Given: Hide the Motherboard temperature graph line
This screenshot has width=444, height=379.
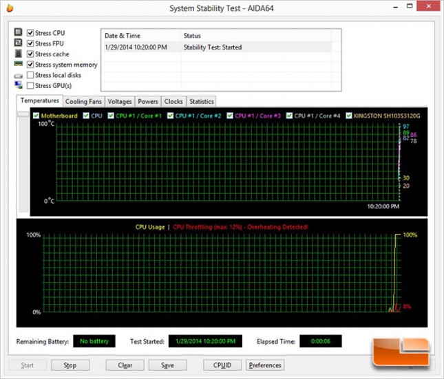Looking at the screenshot, I should [x=36, y=116].
